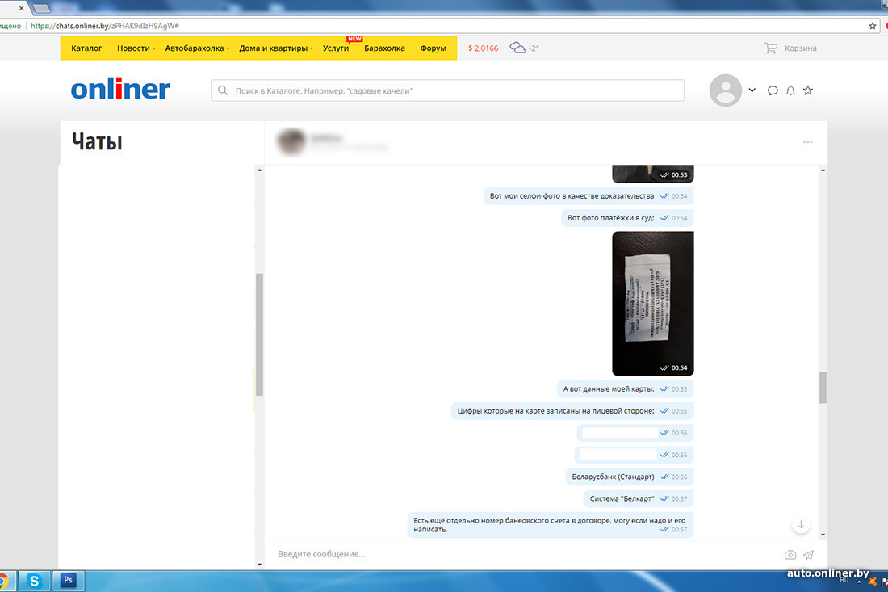The height and width of the screenshot is (592, 888).
Task: Expand the Новости dropdown arrow
Action: point(154,48)
